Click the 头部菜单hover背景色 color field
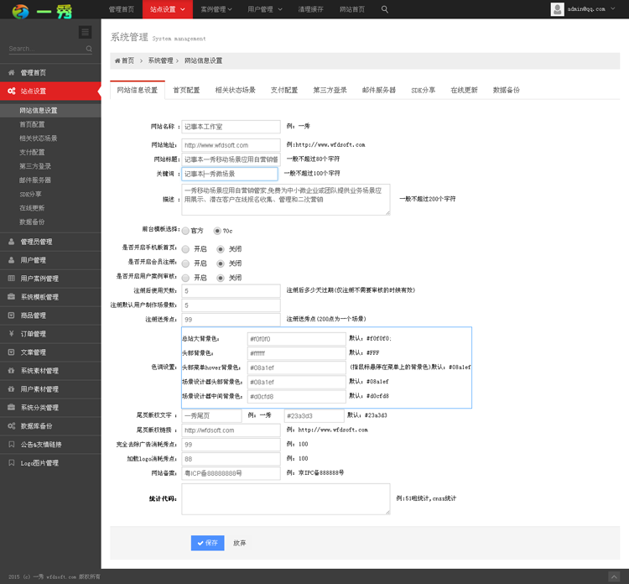Viewport: 629px width, 584px height. coord(296,368)
